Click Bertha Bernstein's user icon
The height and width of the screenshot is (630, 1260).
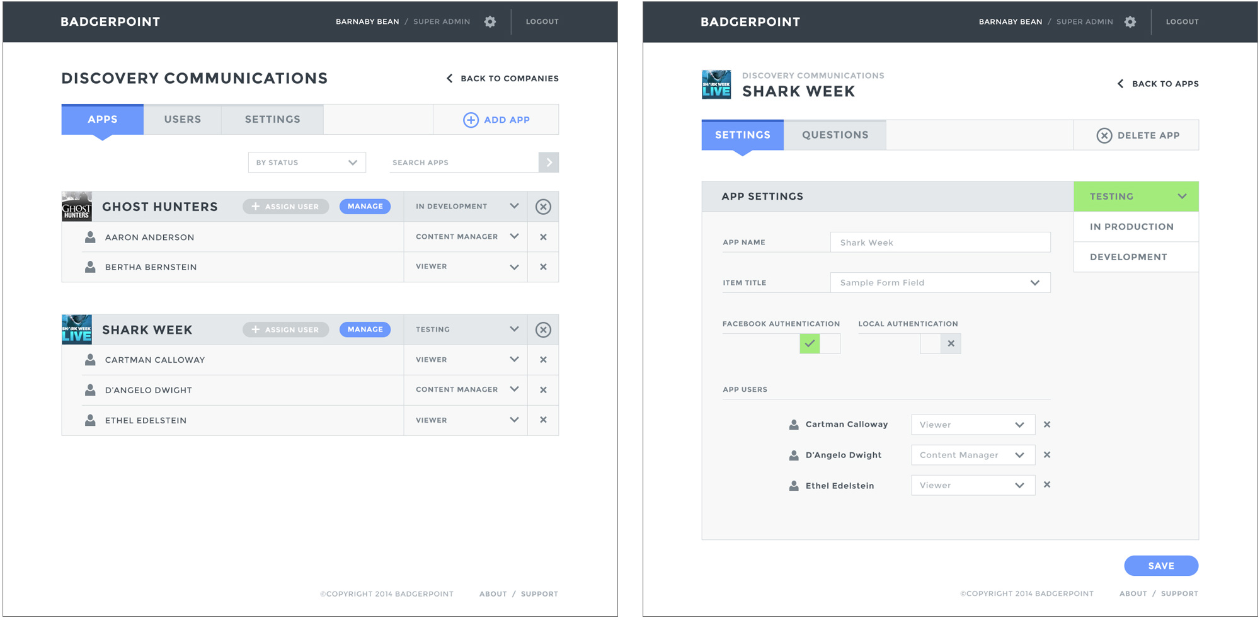tap(90, 266)
